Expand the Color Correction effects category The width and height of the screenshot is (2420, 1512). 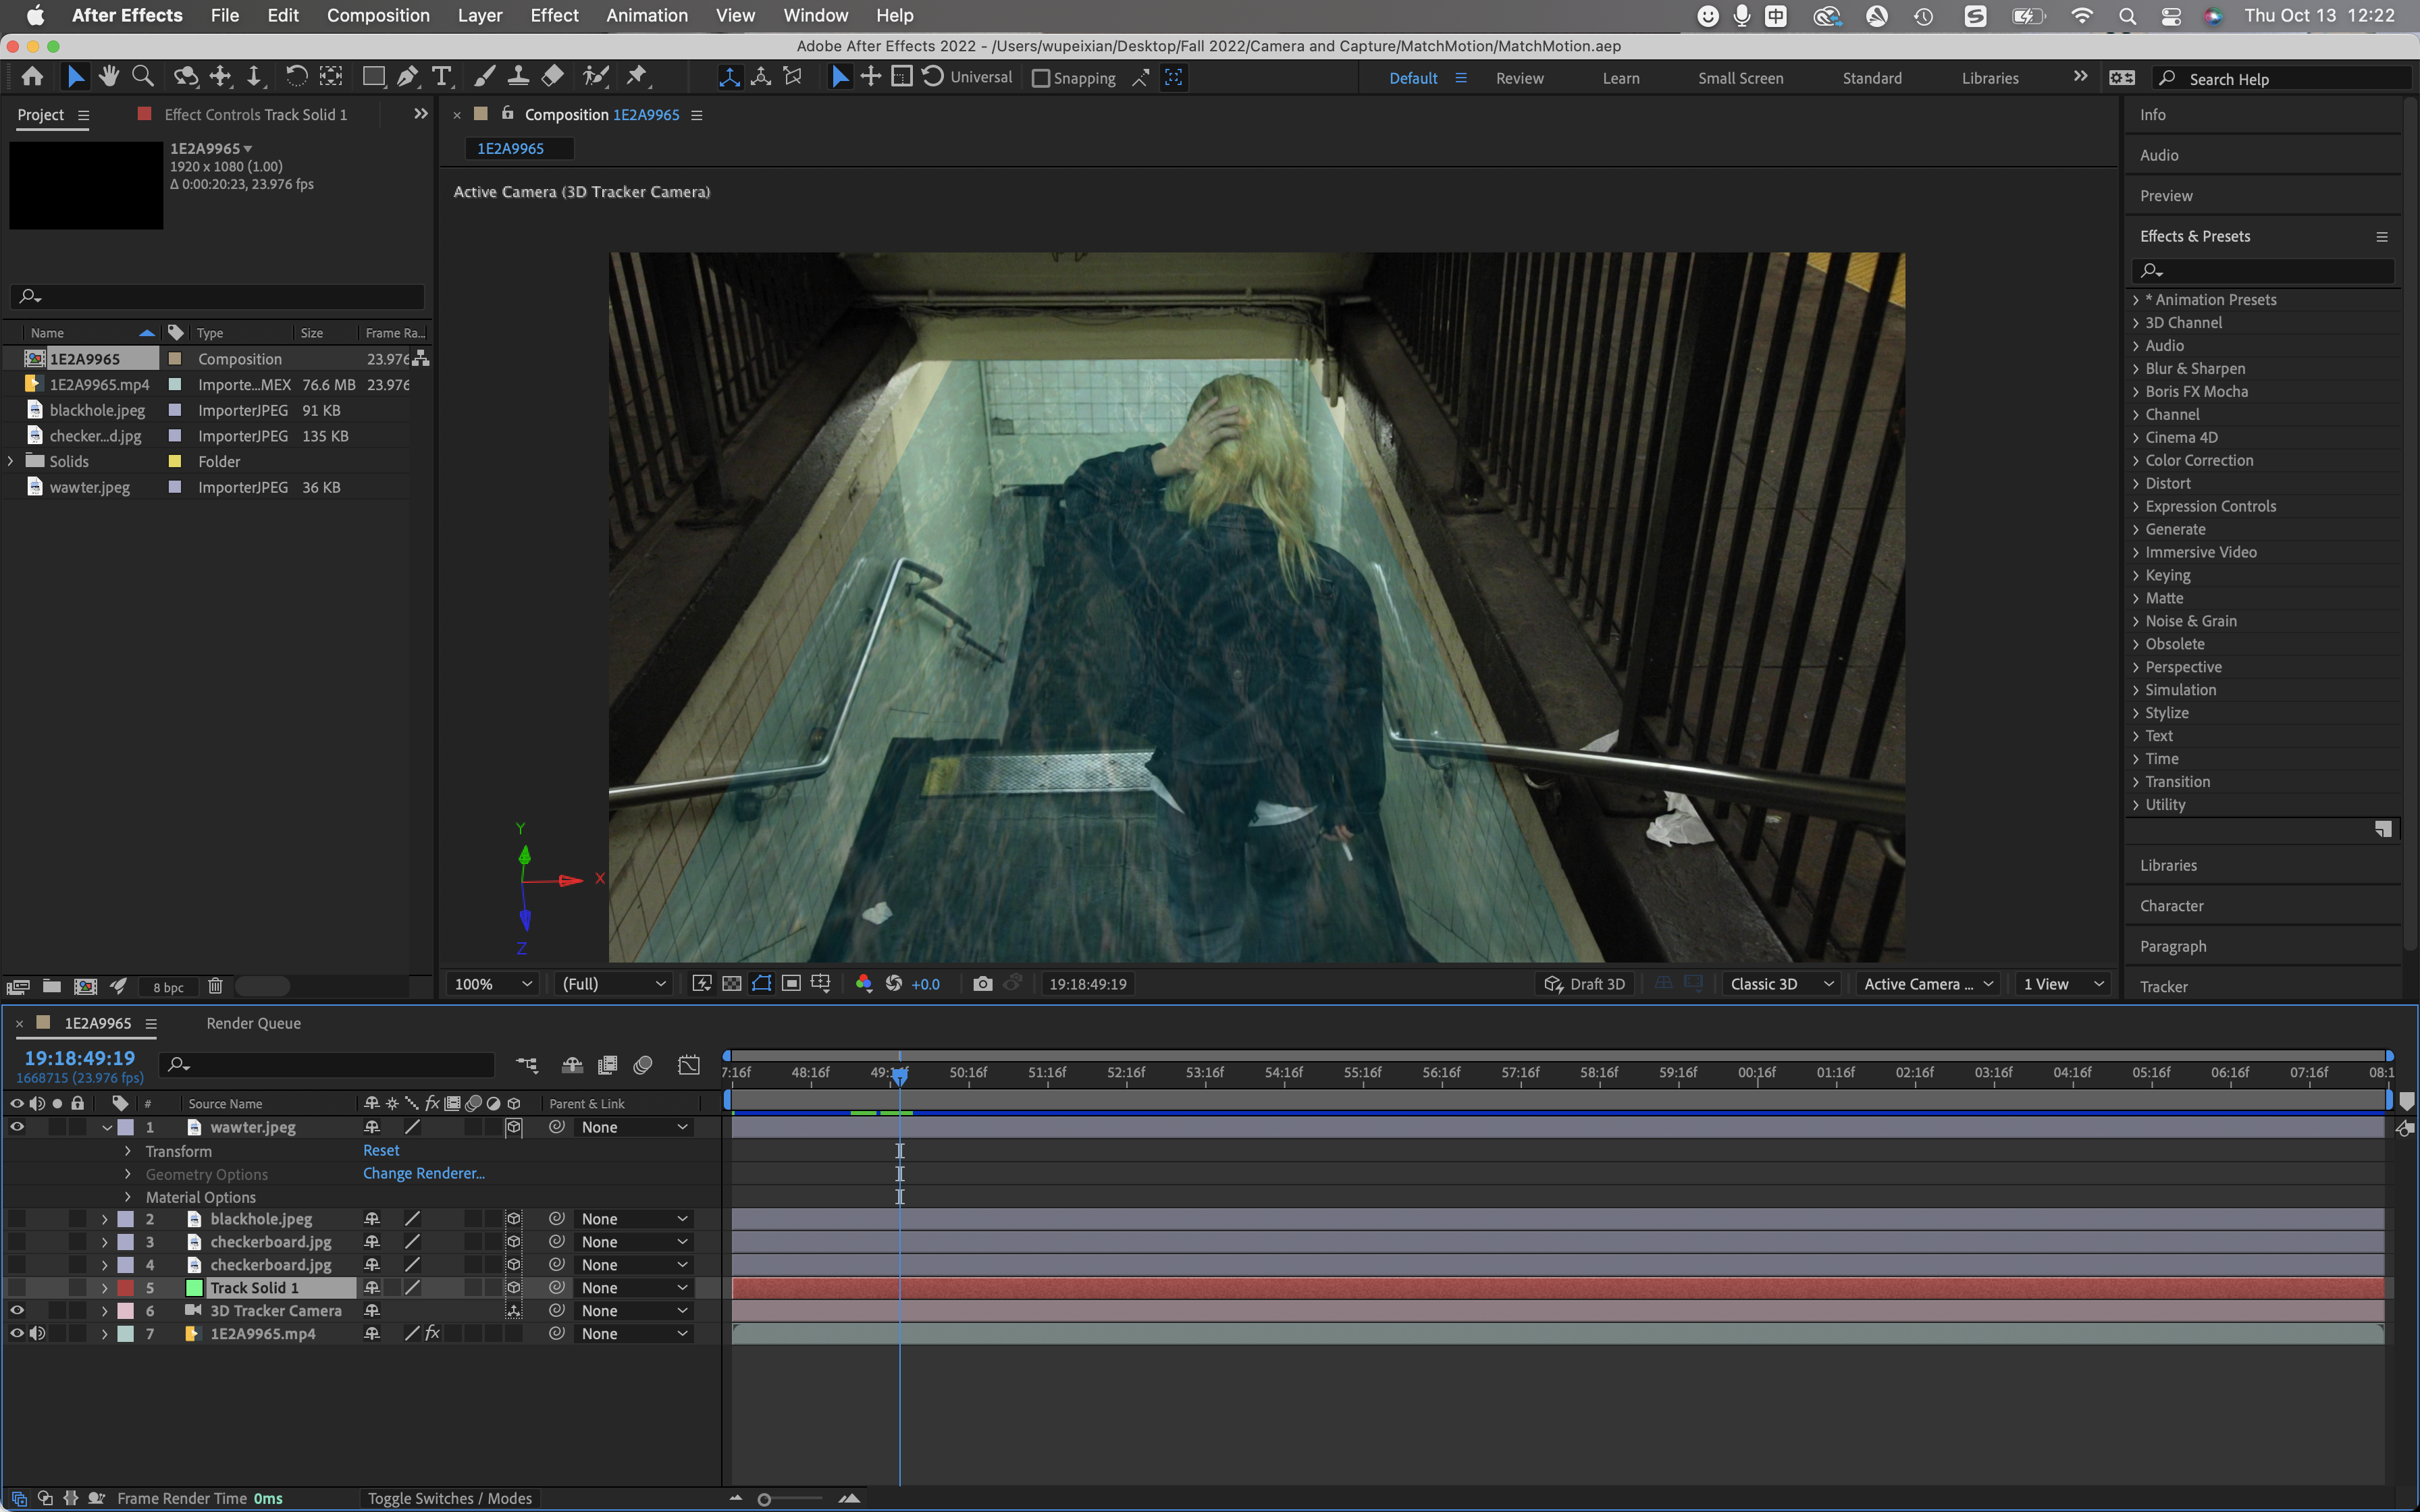[2136, 461]
